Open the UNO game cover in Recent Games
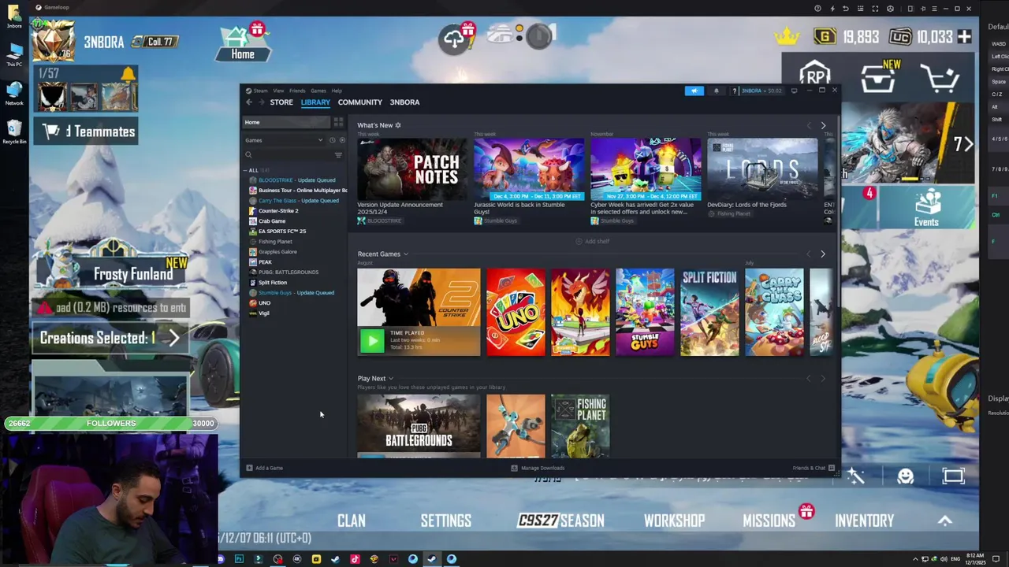The image size is (1009, 567). pos(516,312)
